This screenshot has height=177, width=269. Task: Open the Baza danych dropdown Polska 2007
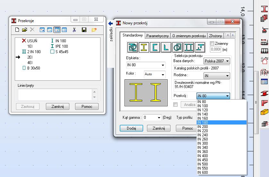point(217,61)
